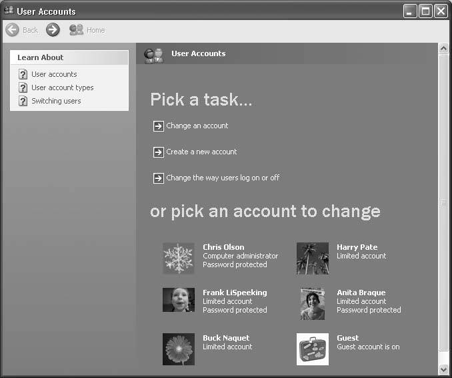Select Frank LiSpeeking's account picture

point(179,300)
